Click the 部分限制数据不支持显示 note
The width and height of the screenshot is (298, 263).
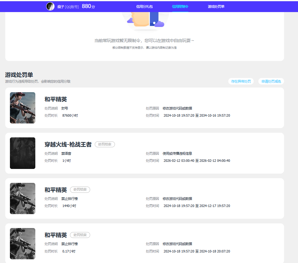tap(144, 48)
